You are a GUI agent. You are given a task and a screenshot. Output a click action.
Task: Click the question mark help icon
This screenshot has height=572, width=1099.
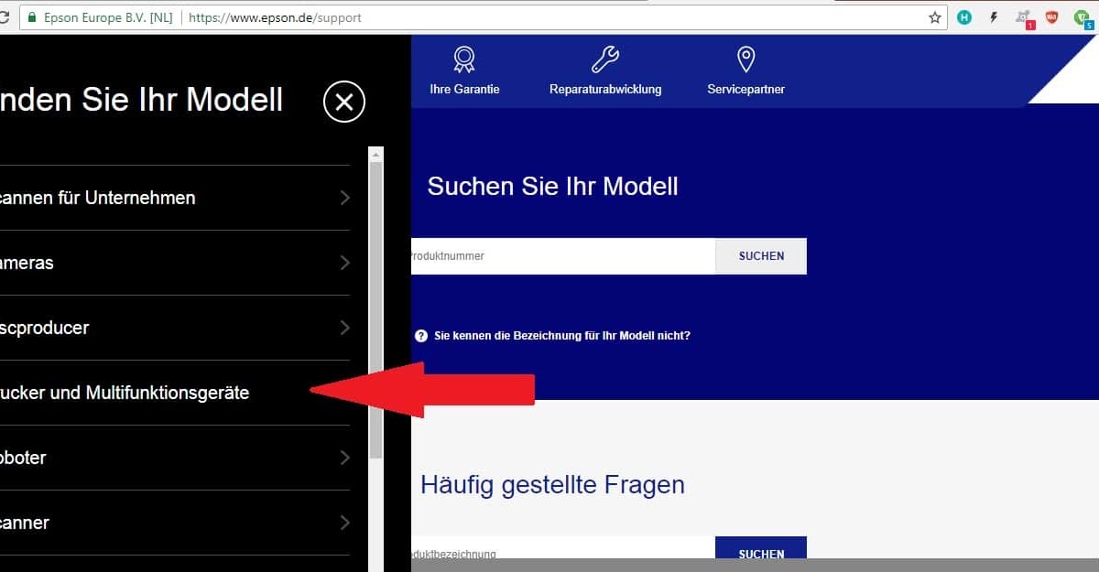(x=421, y=336)
